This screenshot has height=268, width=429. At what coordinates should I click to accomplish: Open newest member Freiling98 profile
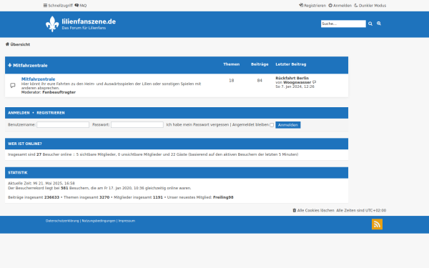pos(223,197)
